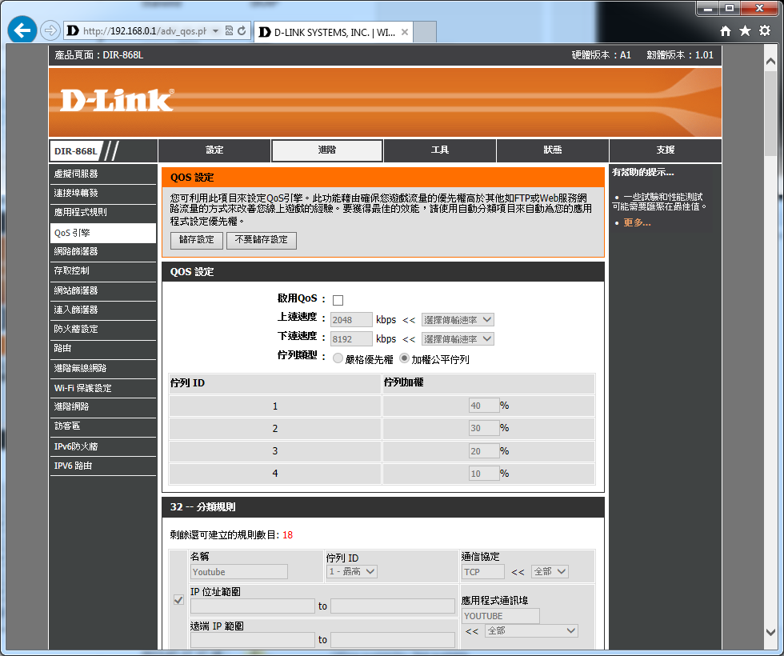Click the 儲存設定 button
This screenshot has height=656, width=784.
point(196,240)
